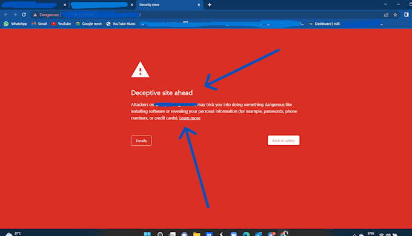The height and width of the screenshot is (236, 412).
Task: Open a new tab with plus button
Action: click(210, 5)
